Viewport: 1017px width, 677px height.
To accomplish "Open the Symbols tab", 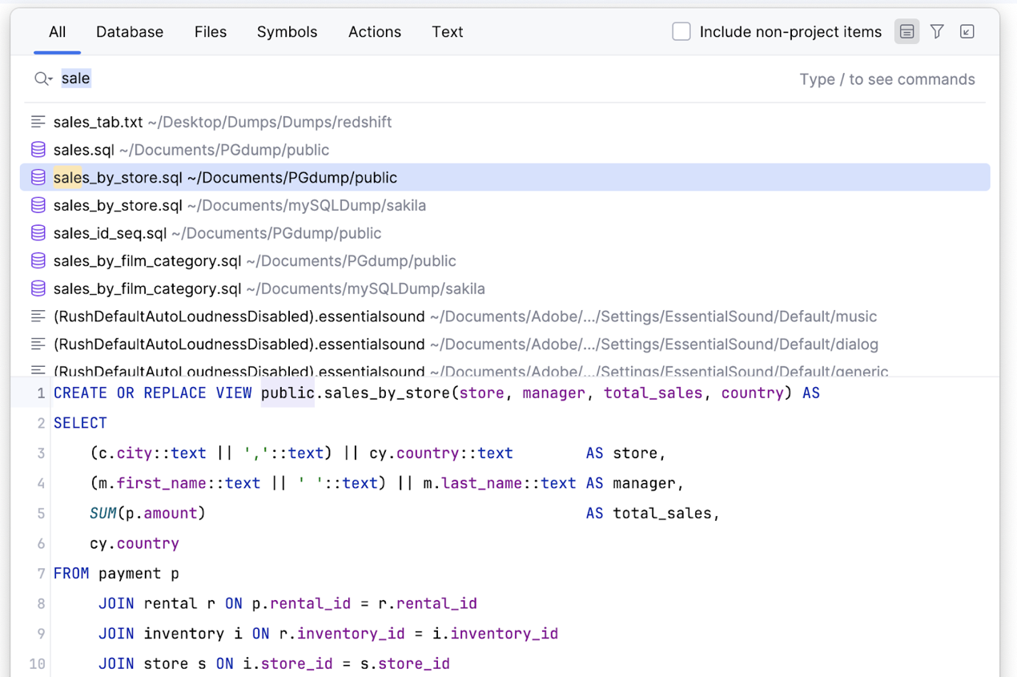I will (287, 32).
